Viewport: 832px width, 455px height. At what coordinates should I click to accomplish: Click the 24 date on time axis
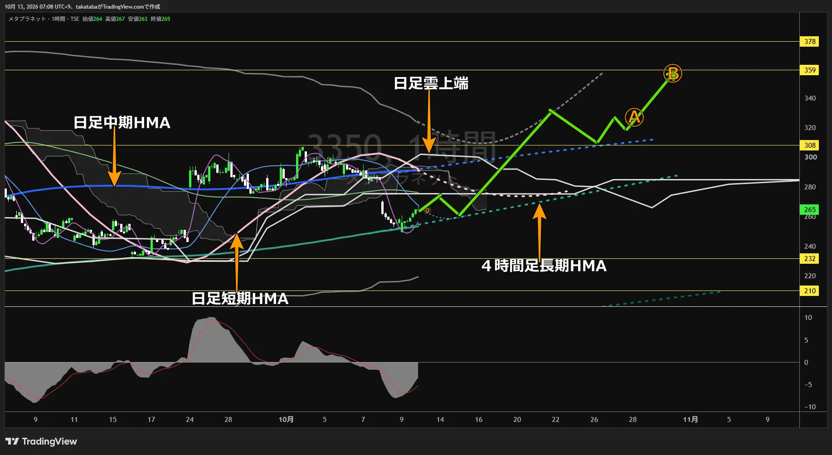point(190,420)
